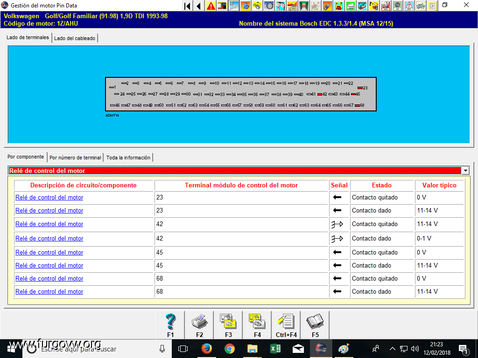Print using the F2 printer button

(x=199, y=325)
